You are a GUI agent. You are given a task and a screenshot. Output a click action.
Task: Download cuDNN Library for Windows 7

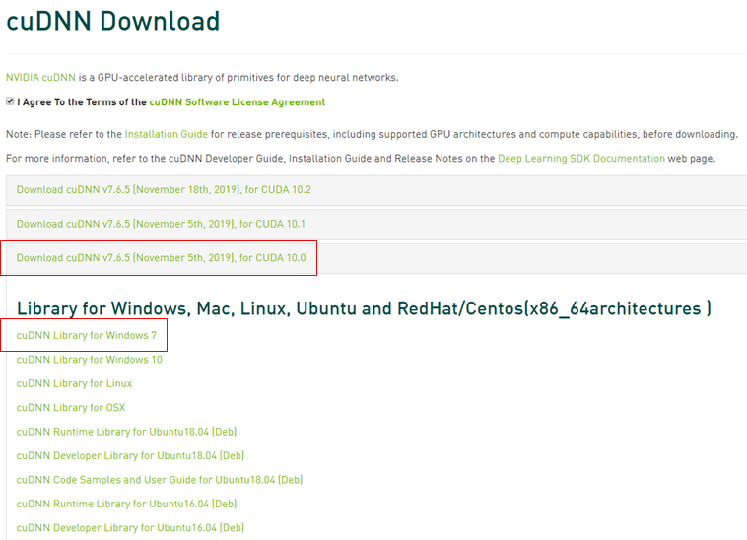86,335
